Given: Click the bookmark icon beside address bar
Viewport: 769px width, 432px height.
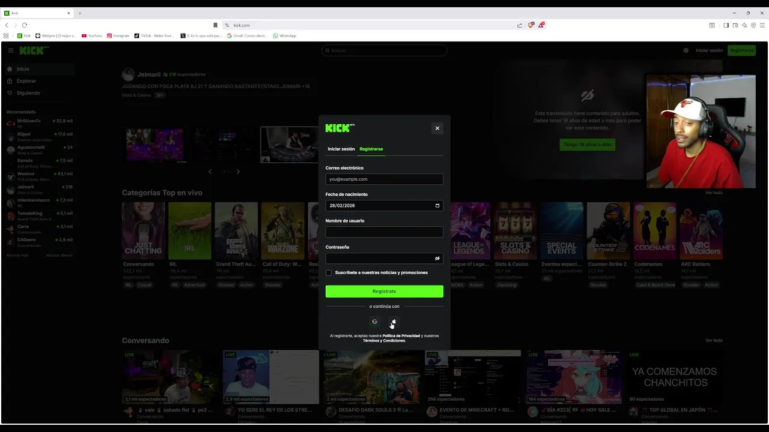Looking at the screenshot, I should (x=215, y=25).
